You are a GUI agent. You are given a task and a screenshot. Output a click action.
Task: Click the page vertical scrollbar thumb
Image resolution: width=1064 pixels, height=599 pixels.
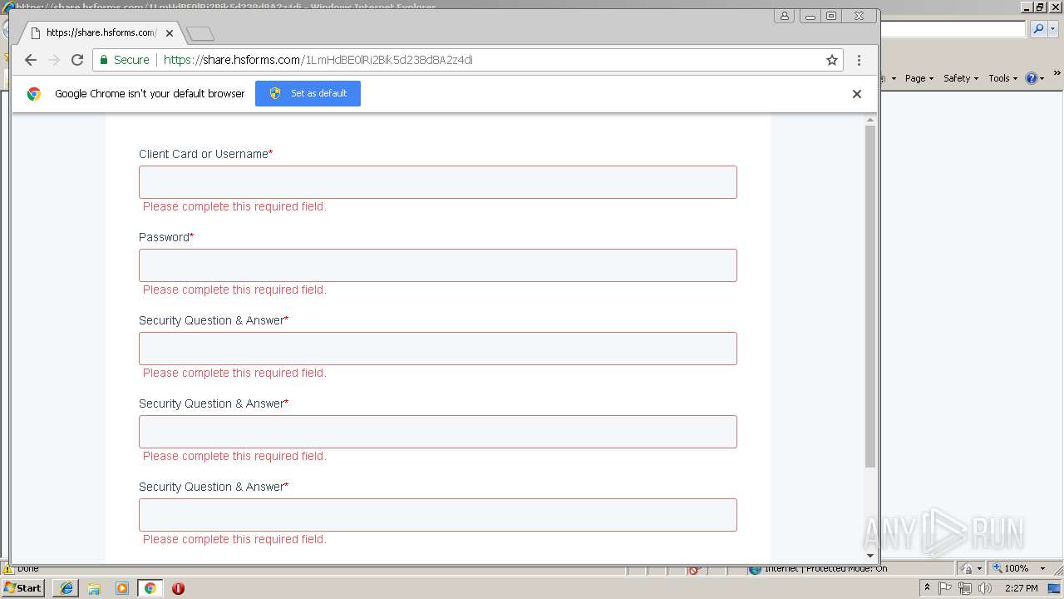tap(870, 297)
